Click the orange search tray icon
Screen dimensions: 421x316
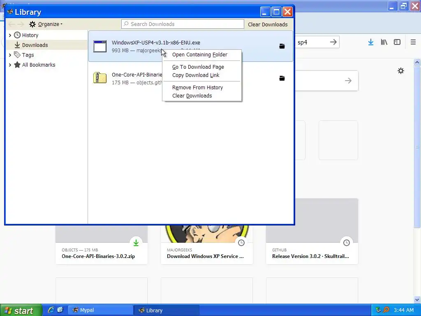pyautogui.click(x=386, y=310)
